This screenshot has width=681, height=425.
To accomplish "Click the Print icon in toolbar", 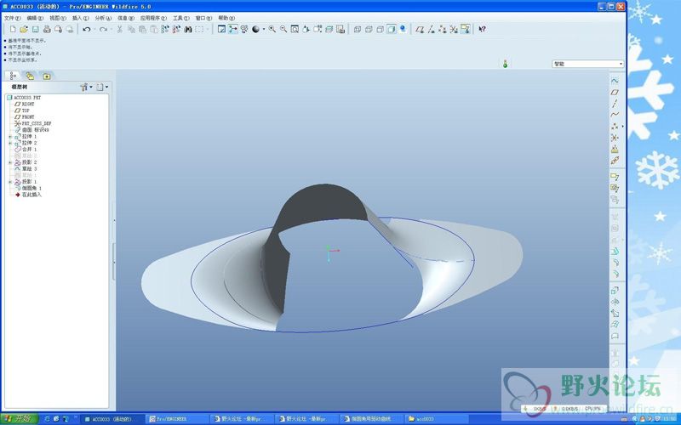I will [47, 29].
